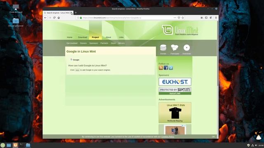The height and width of the screenshot is (148, 264).
Task: Click the network tray icon
Action: click(x=252, y=145)
